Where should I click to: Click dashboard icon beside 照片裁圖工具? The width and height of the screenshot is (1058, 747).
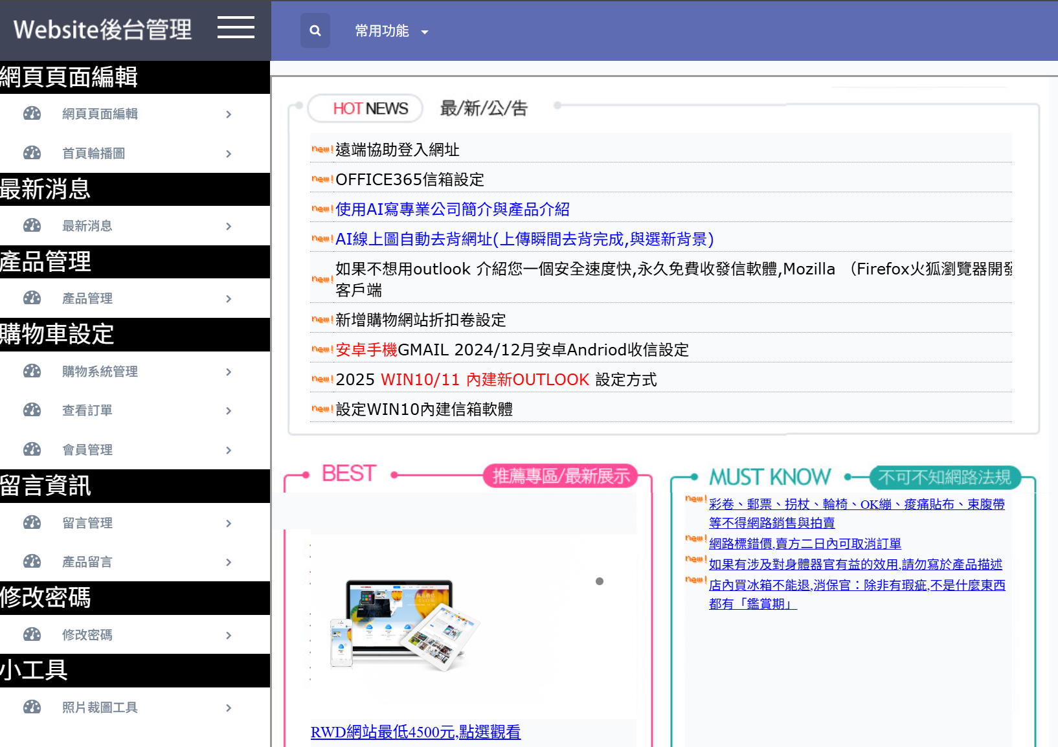(x=32, y=708)
